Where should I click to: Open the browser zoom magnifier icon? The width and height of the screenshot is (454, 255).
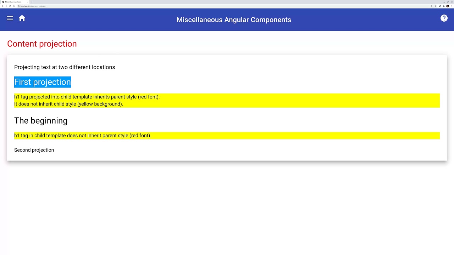point(431,6)
